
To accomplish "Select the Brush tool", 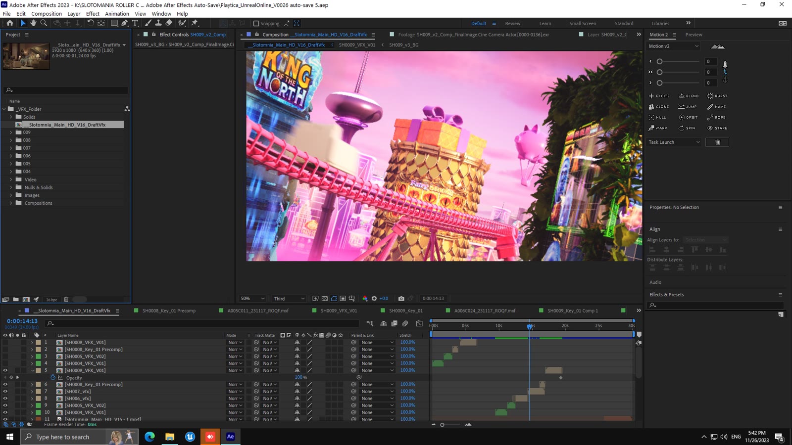I will pos(148,23).
